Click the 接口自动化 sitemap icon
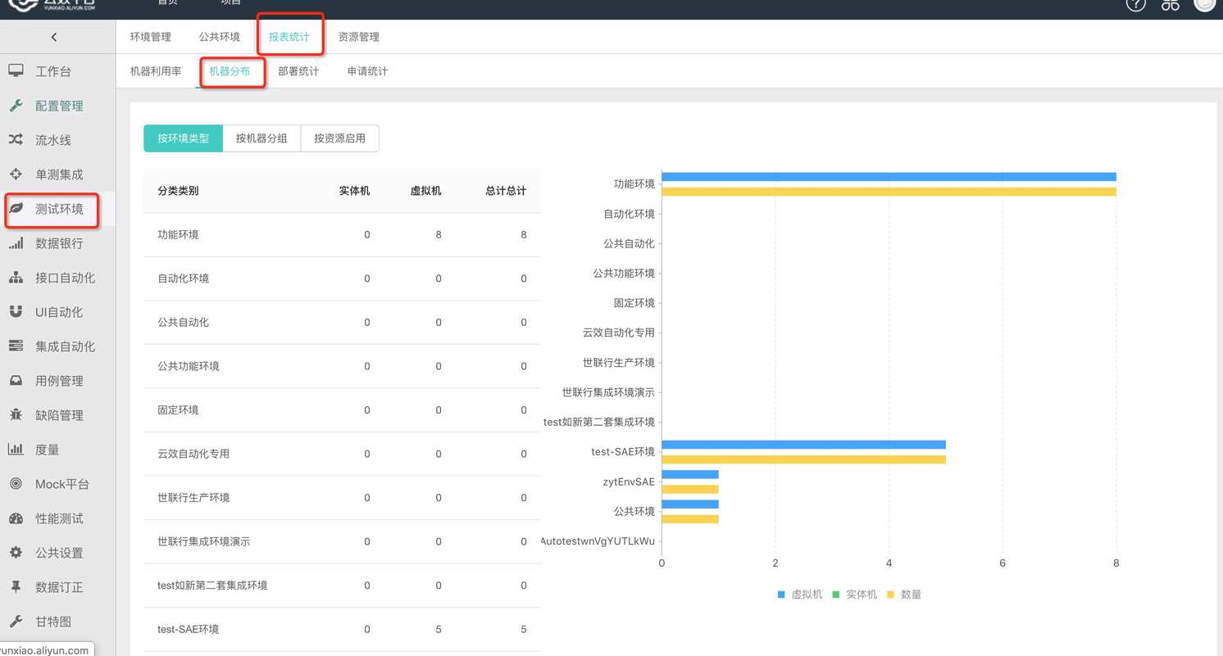This screenshot has width=1223, height=656. pyautogui.click(x=16, y=277)
